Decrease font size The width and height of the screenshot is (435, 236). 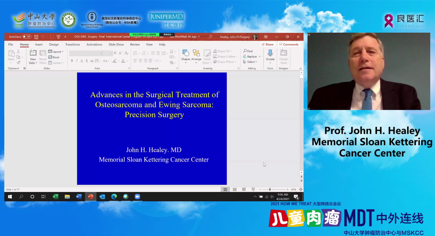(x=120, y=53)
